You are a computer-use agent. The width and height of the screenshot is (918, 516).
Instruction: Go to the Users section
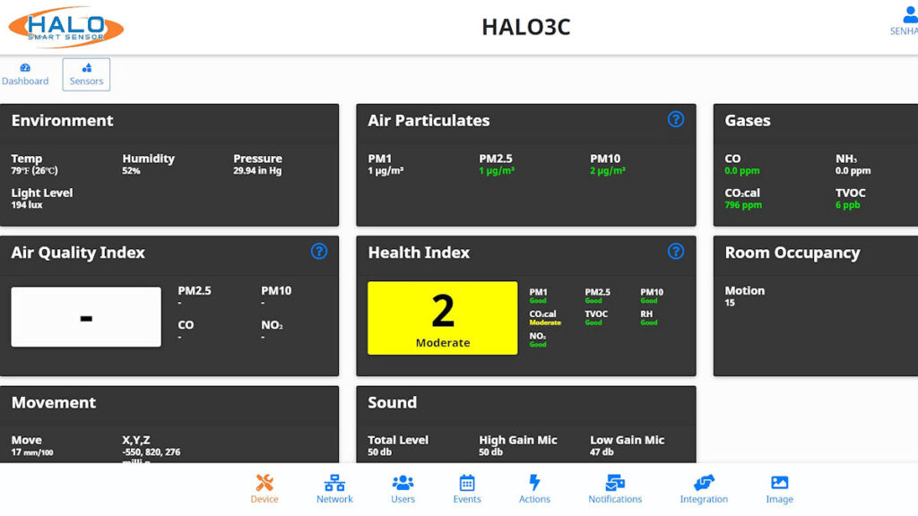403,488
